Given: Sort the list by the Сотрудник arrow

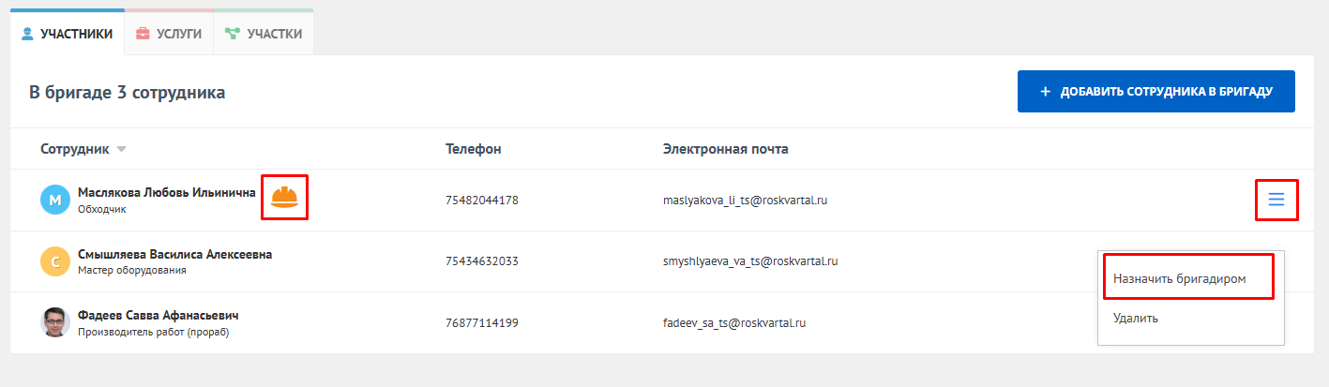Looking at the screenshot, I should [121, 150].
